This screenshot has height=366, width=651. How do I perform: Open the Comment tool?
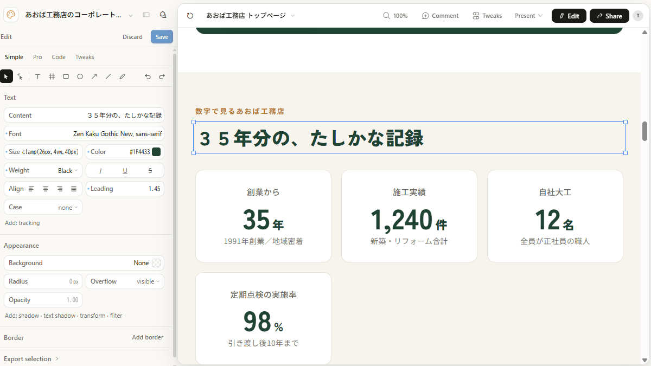tap(441, 16)
